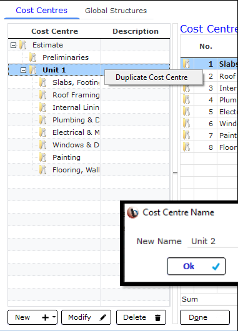Screen dimensions: 238x331
Task: Confirm the new name with Ok
Action: coord(196,266)
